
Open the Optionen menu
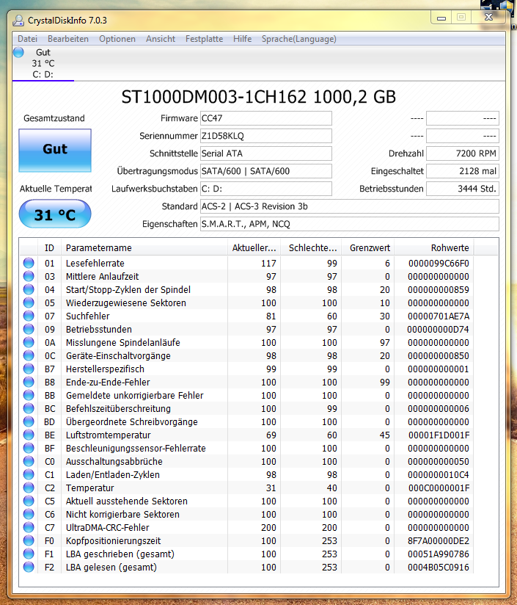(x=117, y=39)
